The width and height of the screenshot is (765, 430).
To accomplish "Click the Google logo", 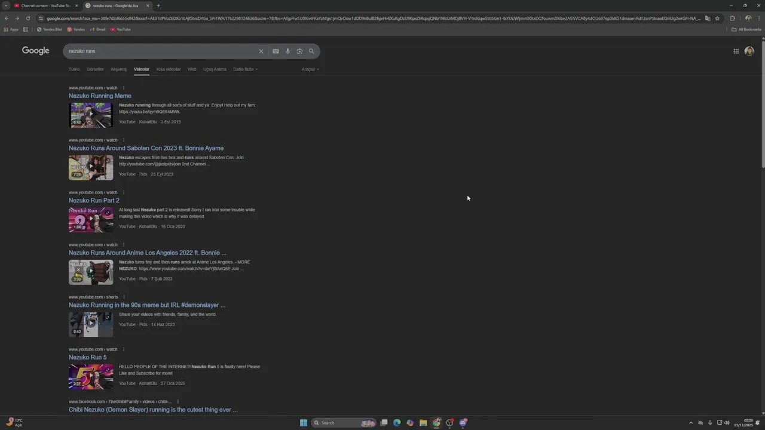I will click(x=36, y=51).
